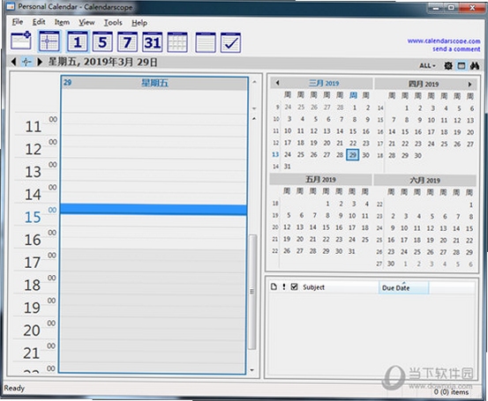Follow the www.calendarscope.com link

444,41
